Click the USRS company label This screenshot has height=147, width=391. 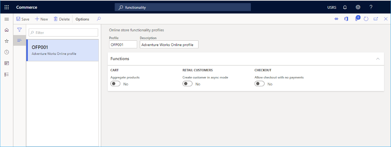332,8
